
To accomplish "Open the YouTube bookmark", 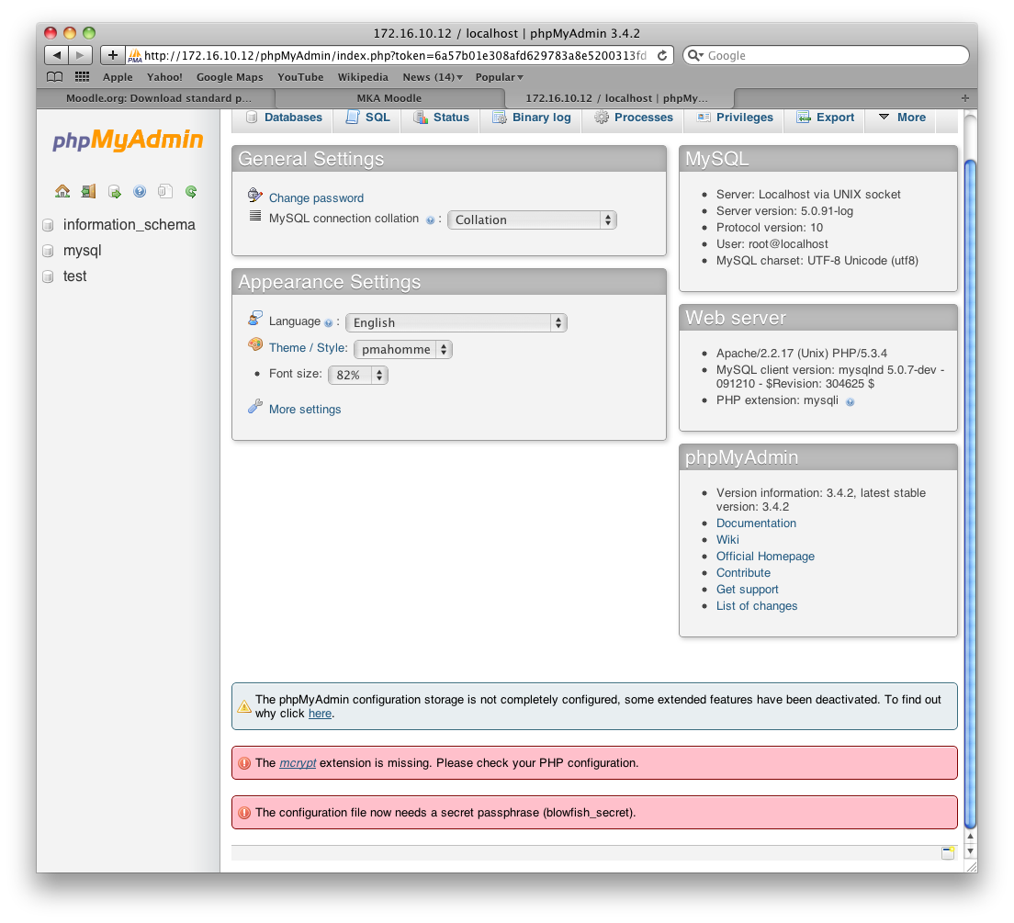I will (300, 77).
